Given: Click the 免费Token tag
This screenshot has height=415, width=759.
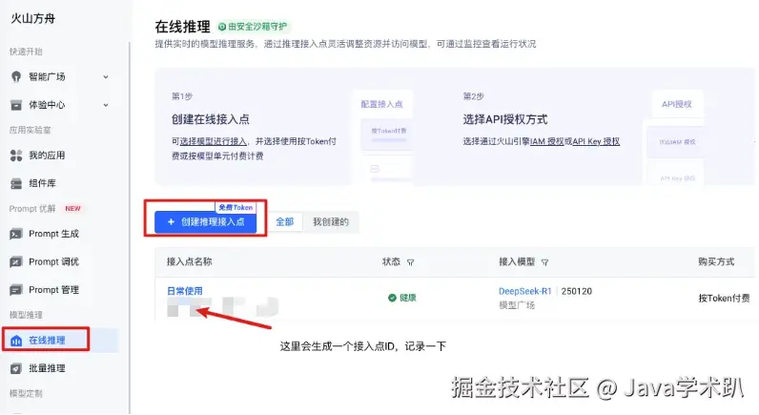Looking at the screenshot, I should tap(236, 207).
